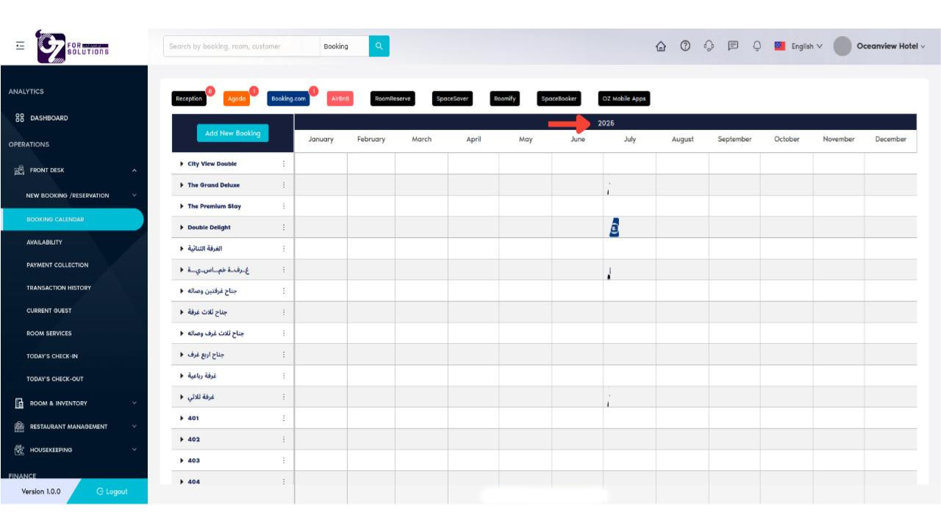941x529 pixels.
Task: Open the notifications bell icon
Action: click(x=756, y=46)
